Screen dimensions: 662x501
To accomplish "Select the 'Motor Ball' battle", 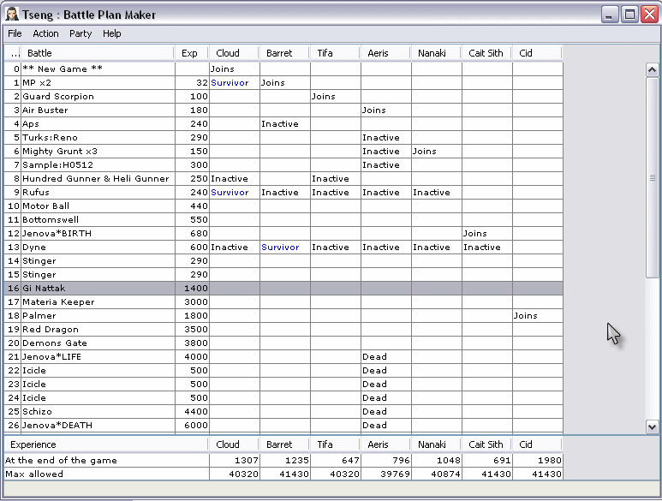I will click(283, 206).
